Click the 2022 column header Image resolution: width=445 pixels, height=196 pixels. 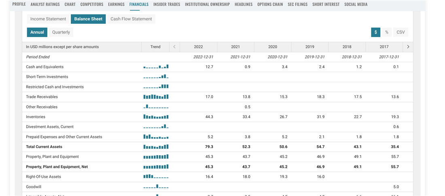[198, 47]
